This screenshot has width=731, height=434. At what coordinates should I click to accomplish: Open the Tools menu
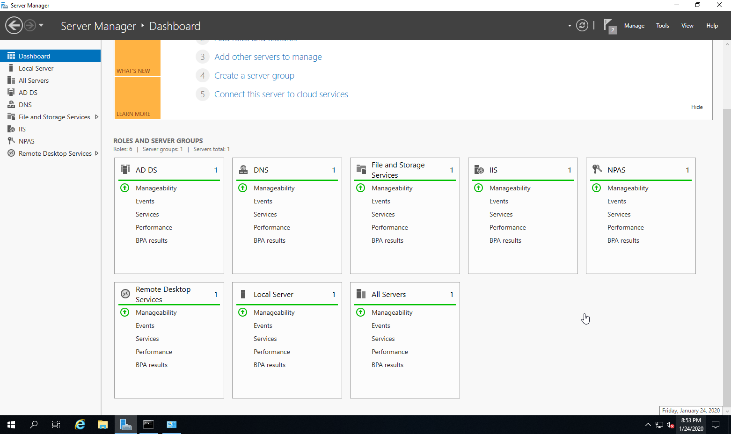point(662,26)
